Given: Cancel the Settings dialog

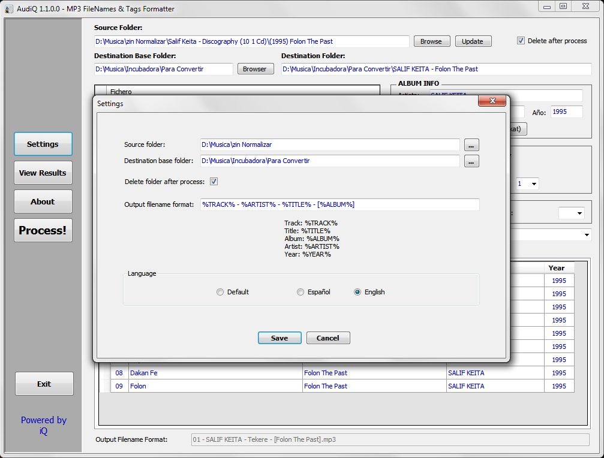Looking at the screenshot, I should 328,338.
